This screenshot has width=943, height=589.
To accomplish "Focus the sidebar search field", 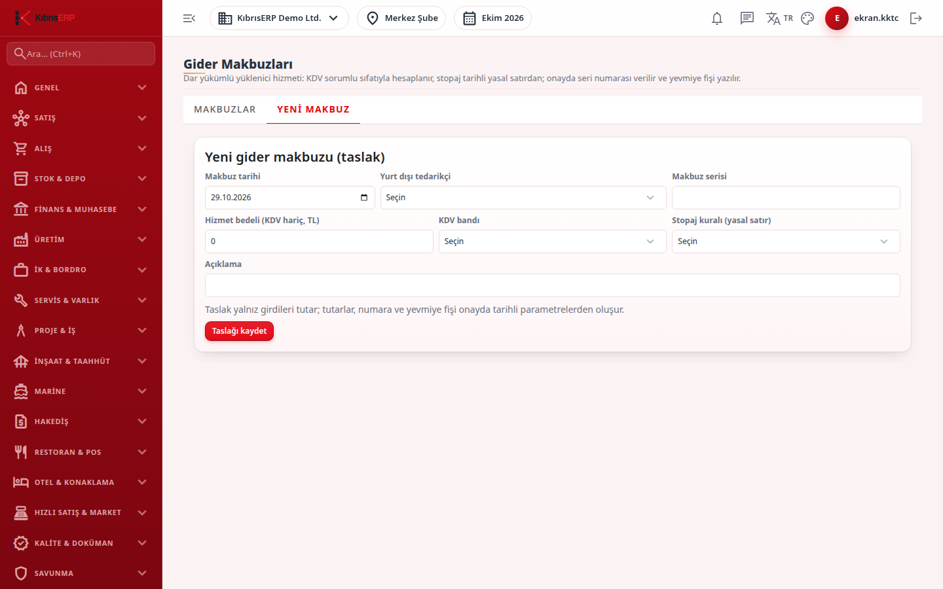I will coord(81,54).
